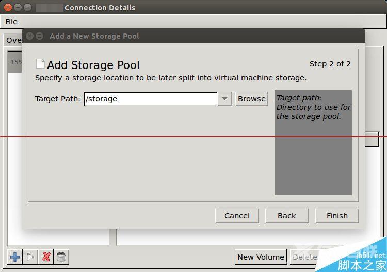
Task: Click the New Volume button
Action: tap(261, 257)
